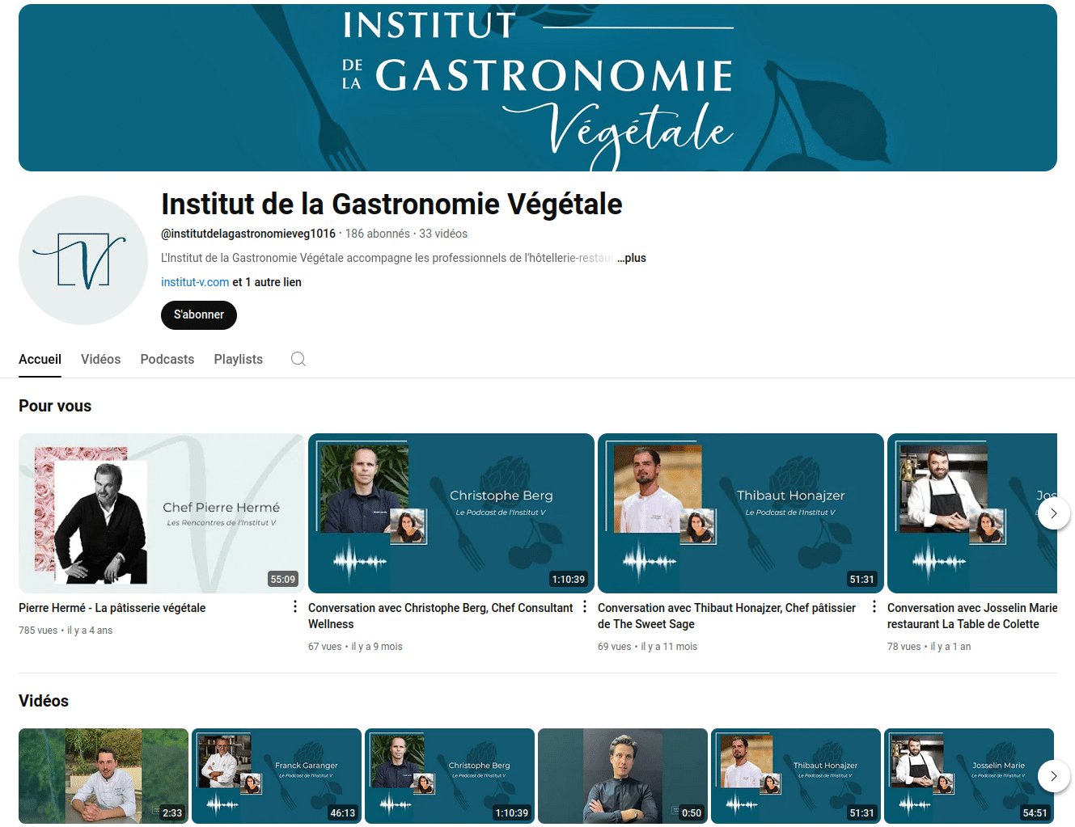
Task: Switch to the Vidéos tab
Action: (x=100, y=359)
